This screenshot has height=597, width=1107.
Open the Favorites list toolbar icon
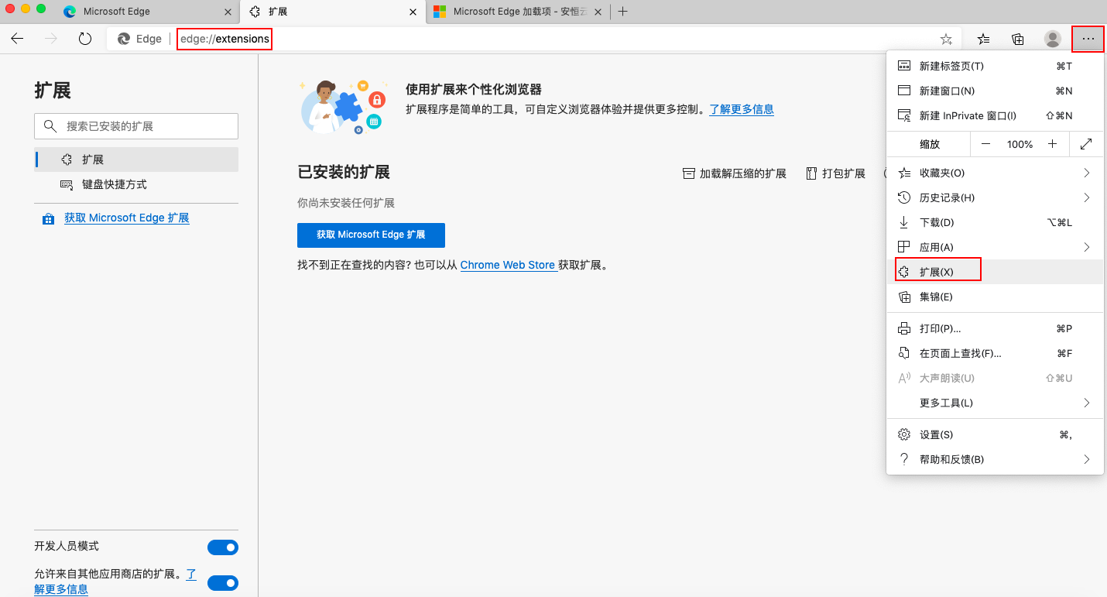983,39
